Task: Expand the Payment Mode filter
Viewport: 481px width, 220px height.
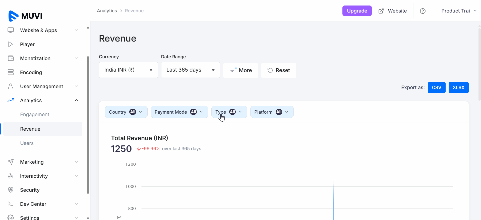Action: click(179, 112)
